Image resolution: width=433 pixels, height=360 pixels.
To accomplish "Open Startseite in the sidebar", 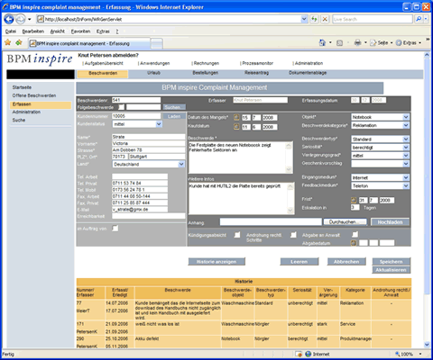I will tap(22, 87).
